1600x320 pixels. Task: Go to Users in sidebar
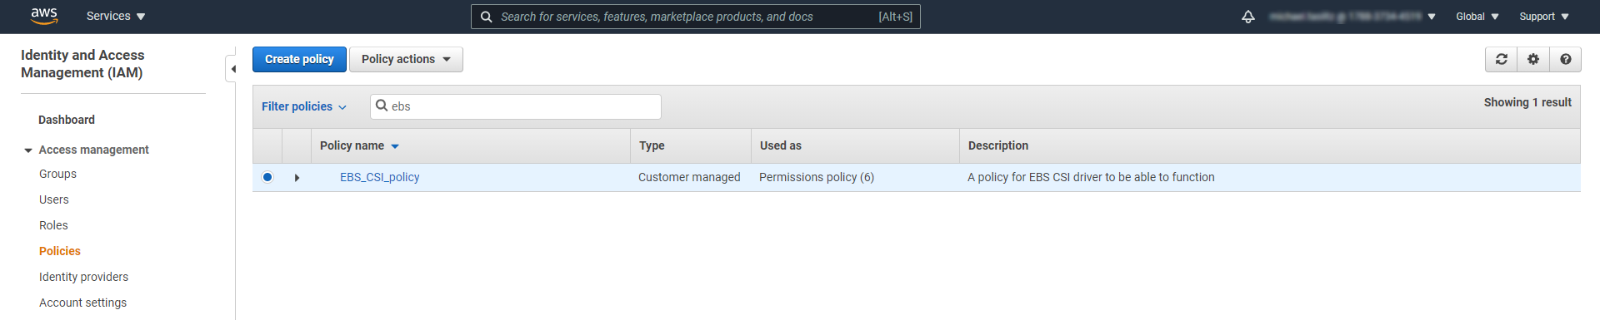(54, 199)
